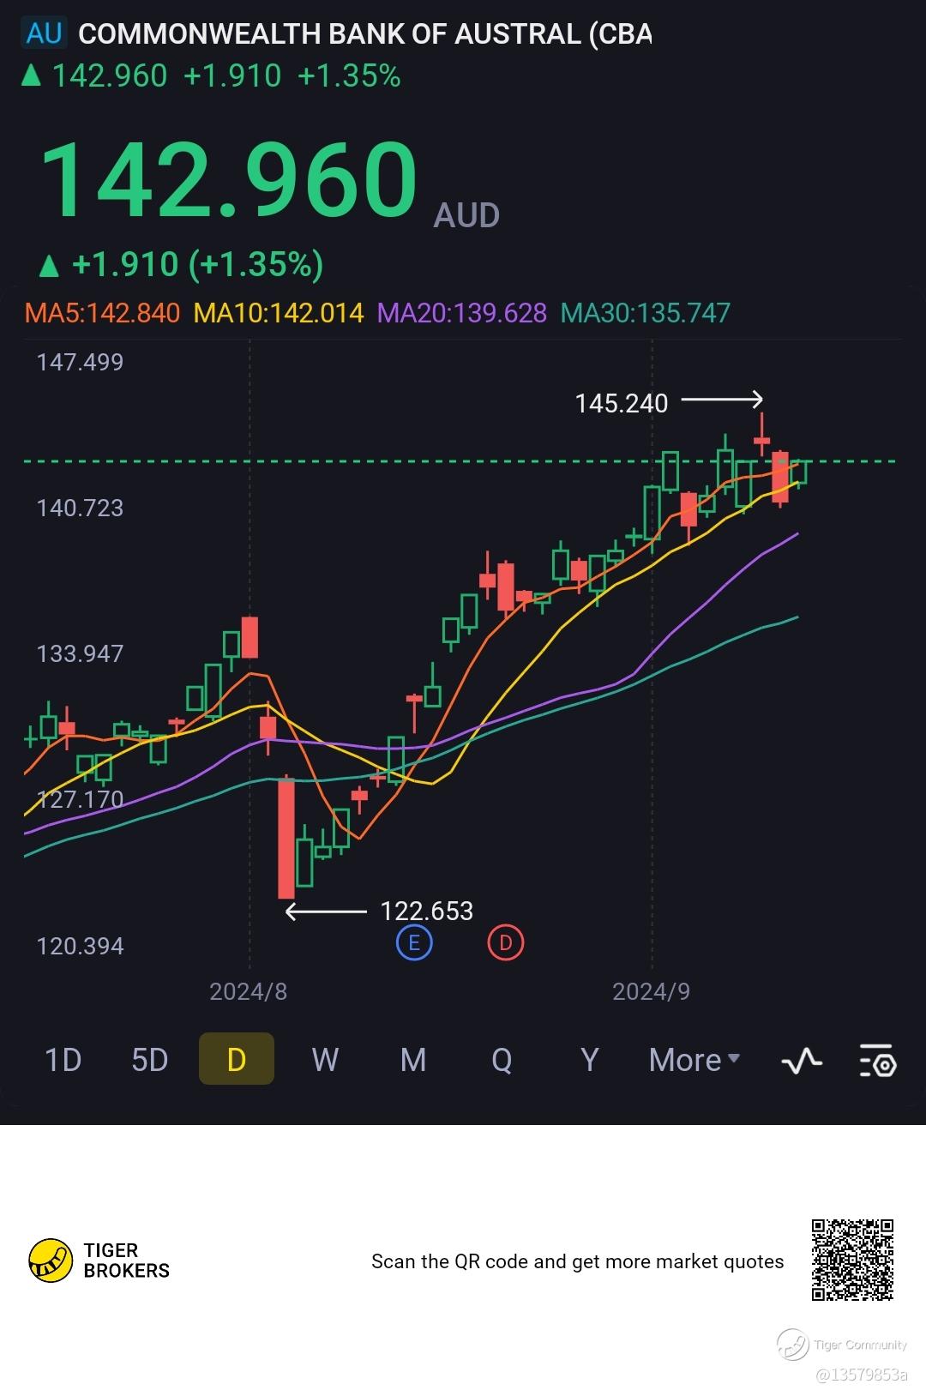Select the Q quarterly chart tab
The height and width of the screenshot is (1396, 926).
pyautogui.click(x=502, y=1060)
